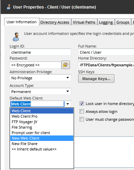This screenshot has width=134, height=170.
Task: Tick User must change password checkbox
Action: pyautogui.click(x=82, y=119)
